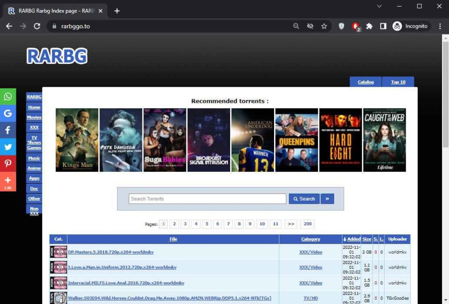449x304 pixels.
Task: Open more share options plus icon
Action: click(x=8, y=180)
